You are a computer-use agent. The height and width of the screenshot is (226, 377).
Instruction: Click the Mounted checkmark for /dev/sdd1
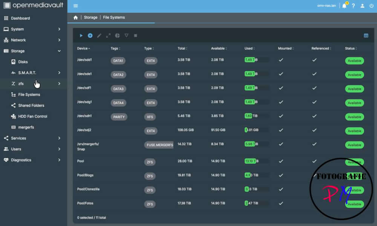pos(281,60)
